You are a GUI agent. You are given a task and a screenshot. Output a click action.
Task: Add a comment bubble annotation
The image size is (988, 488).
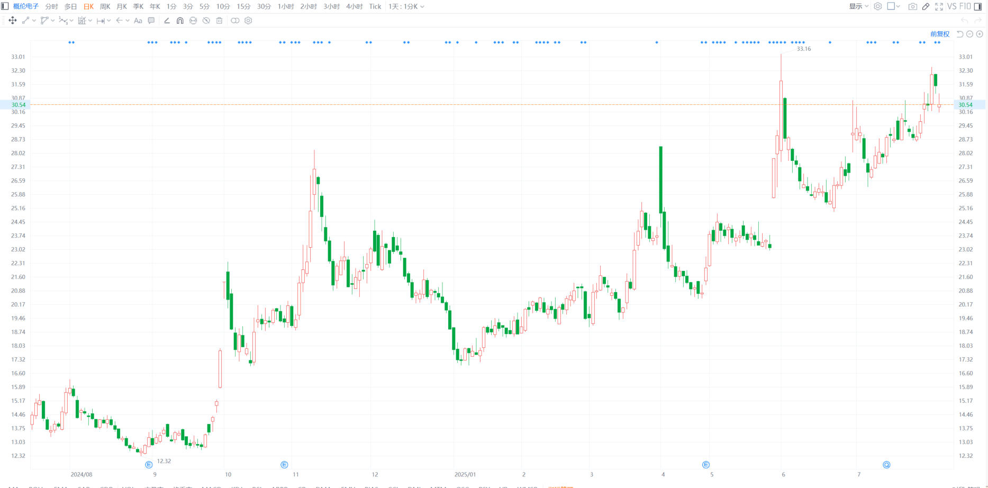(151, 21)
